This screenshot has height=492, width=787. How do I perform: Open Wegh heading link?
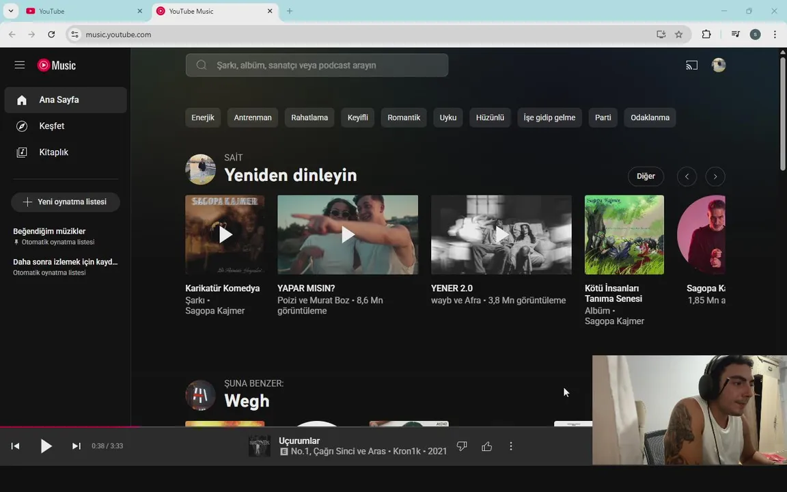point(247,400)
